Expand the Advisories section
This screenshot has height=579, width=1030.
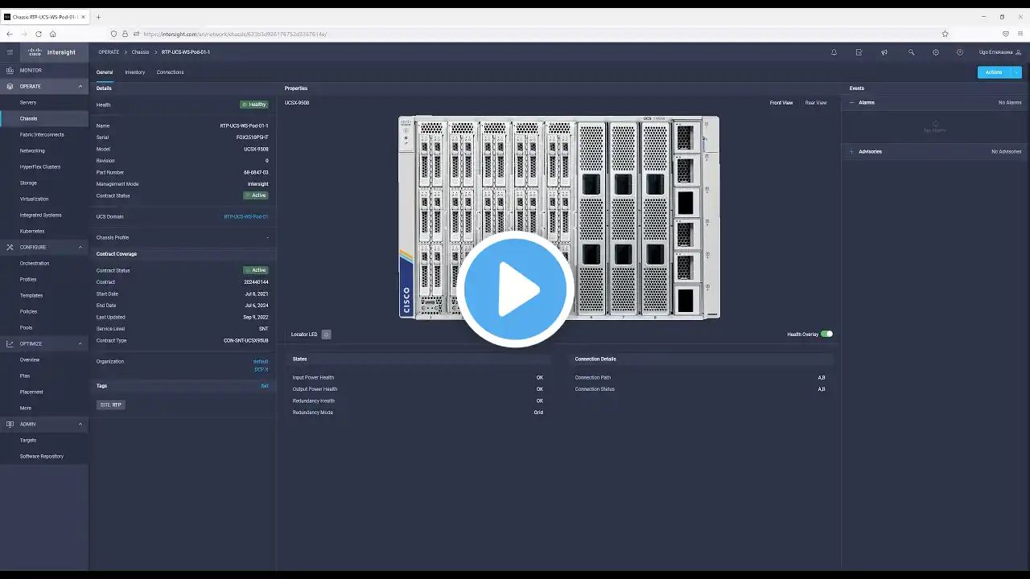point(852,151)
